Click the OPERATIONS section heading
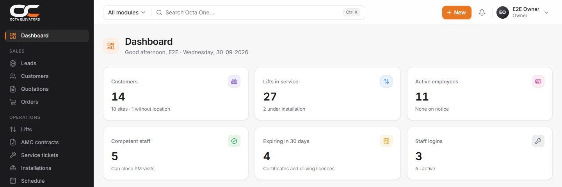Viewport: 562px width, 187px height. (x=25, y=117)
